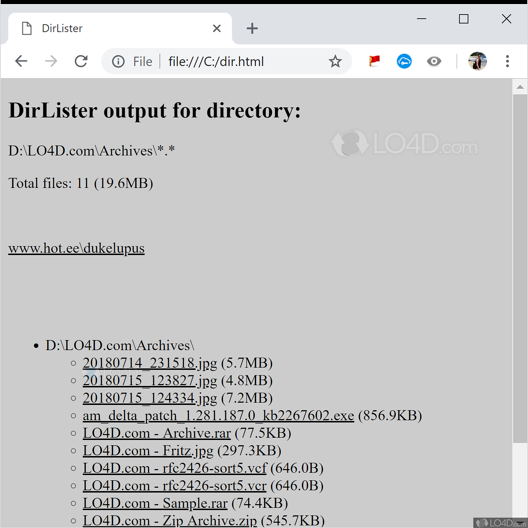Click the red flag extension icon
Screen dimensions: 528x528
coord(374,61)
